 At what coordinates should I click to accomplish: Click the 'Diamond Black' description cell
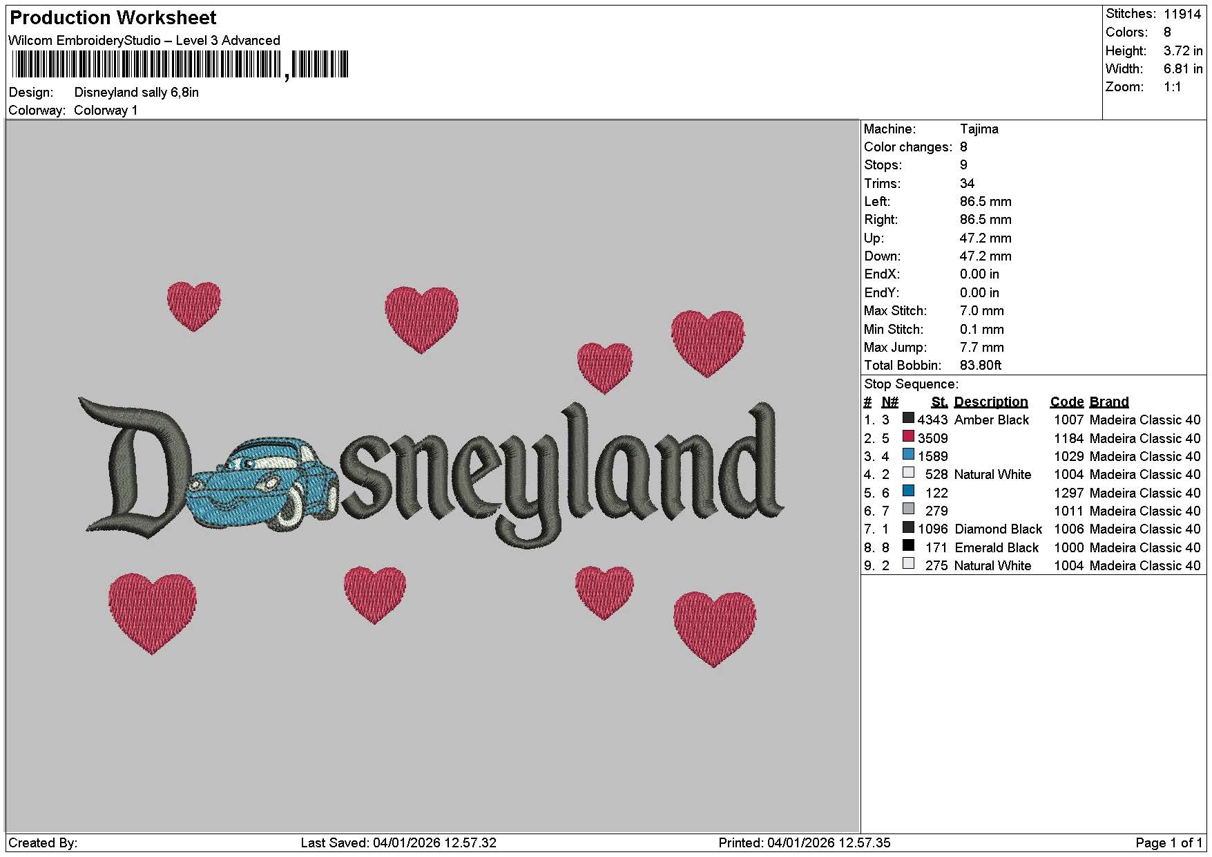998,529
